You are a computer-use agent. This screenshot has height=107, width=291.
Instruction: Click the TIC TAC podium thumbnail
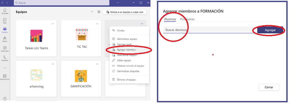tap(82, 34)
